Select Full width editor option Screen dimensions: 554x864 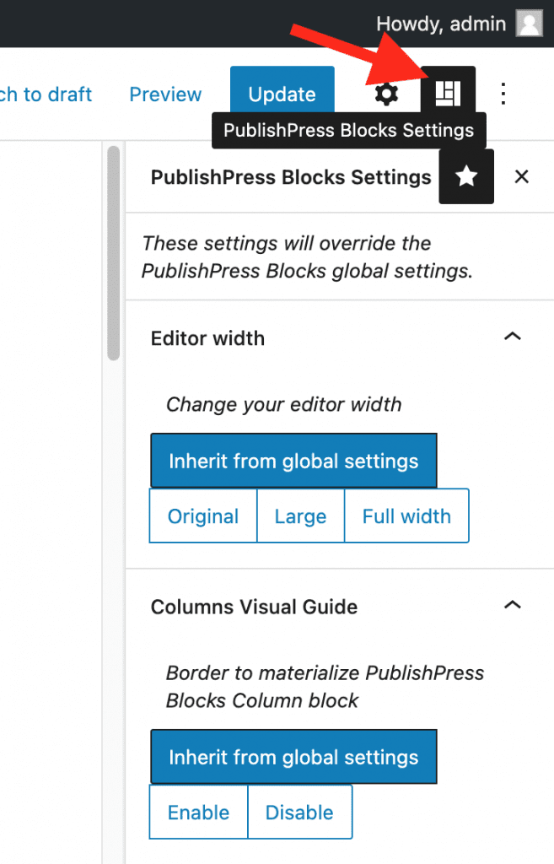[x=406, y=515]
